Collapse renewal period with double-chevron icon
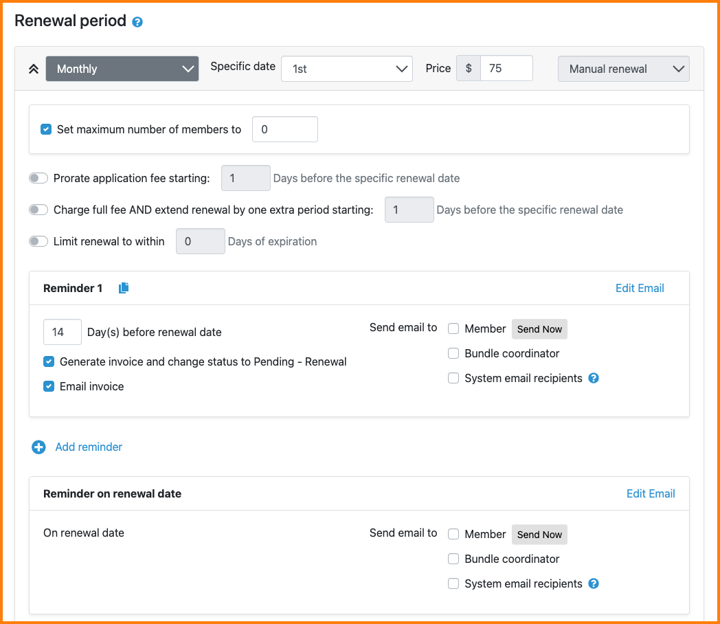Image resolution: width=720 pixels, height=624 pixels. click(33, 69)
